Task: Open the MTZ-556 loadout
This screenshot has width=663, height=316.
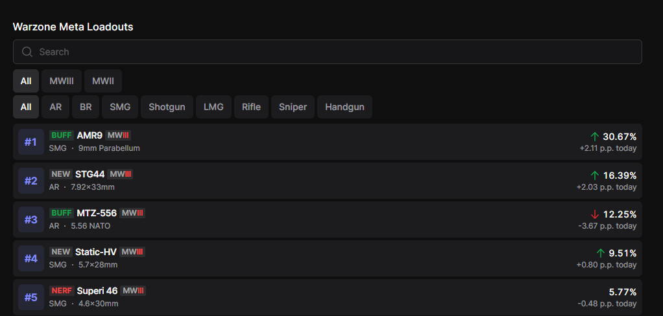Action: [327, 220]
